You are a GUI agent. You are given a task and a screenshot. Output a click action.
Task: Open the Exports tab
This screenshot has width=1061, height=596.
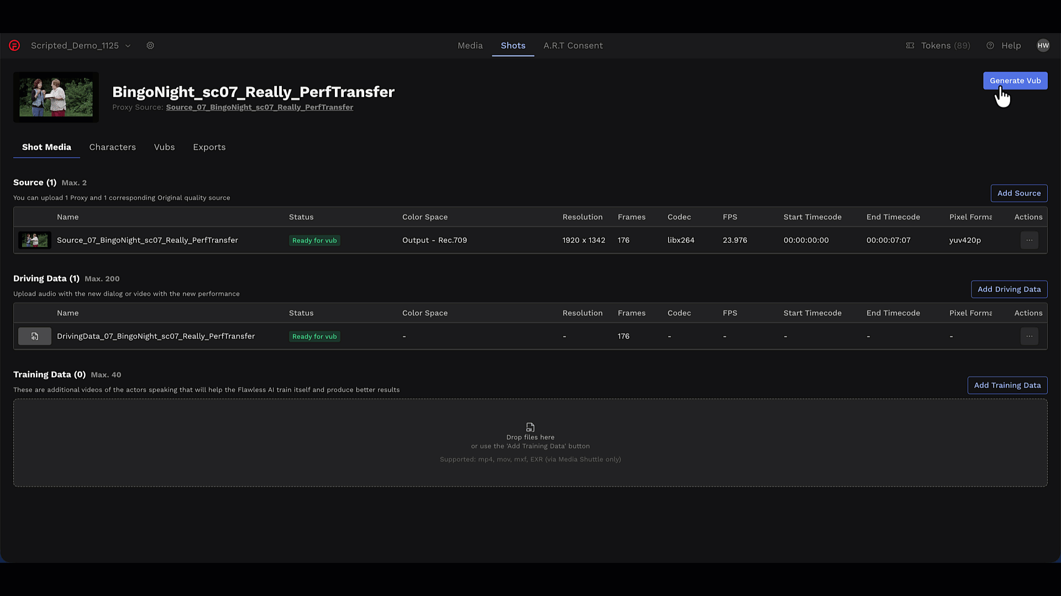pos(209,147)
